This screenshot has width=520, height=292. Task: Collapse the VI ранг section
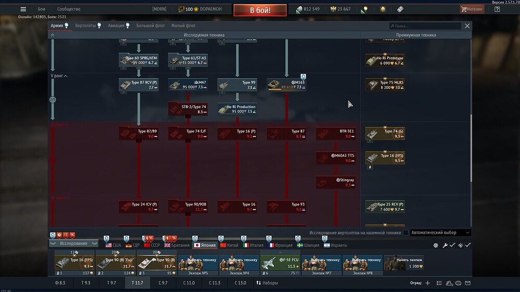[x=60, y=125]
